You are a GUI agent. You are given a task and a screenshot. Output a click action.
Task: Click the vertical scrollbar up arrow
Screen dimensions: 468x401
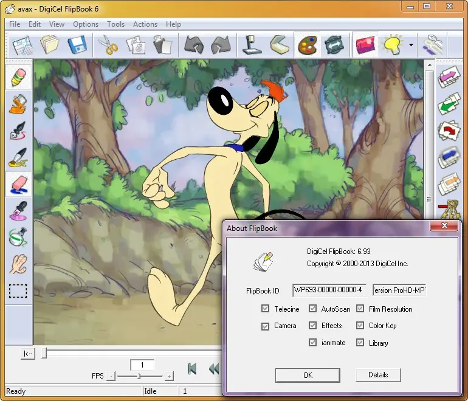pyautogui.click(x=430, y=65)
